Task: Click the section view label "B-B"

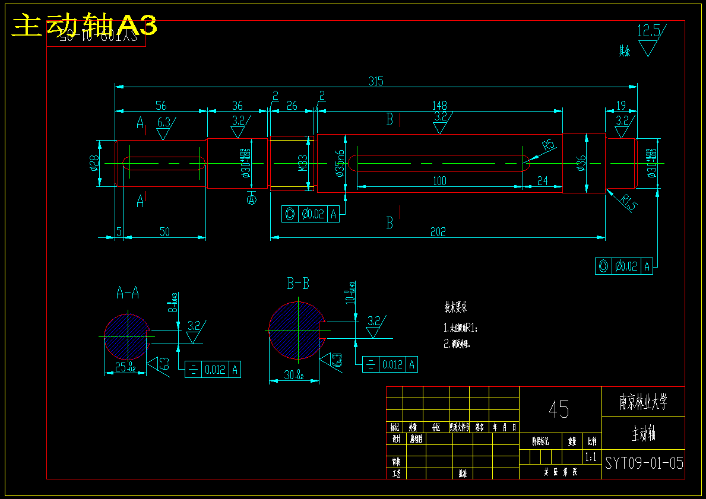Action: [298, 284]
